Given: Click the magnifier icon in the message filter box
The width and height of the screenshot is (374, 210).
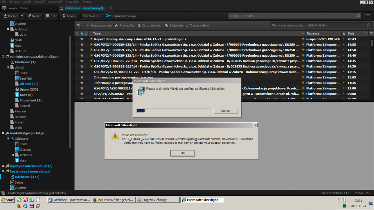Looking at the screenshot, I should (x=368, y=26).
